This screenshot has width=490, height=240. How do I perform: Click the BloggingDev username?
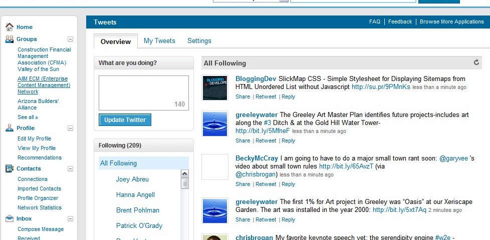click(x=256, y=79)
